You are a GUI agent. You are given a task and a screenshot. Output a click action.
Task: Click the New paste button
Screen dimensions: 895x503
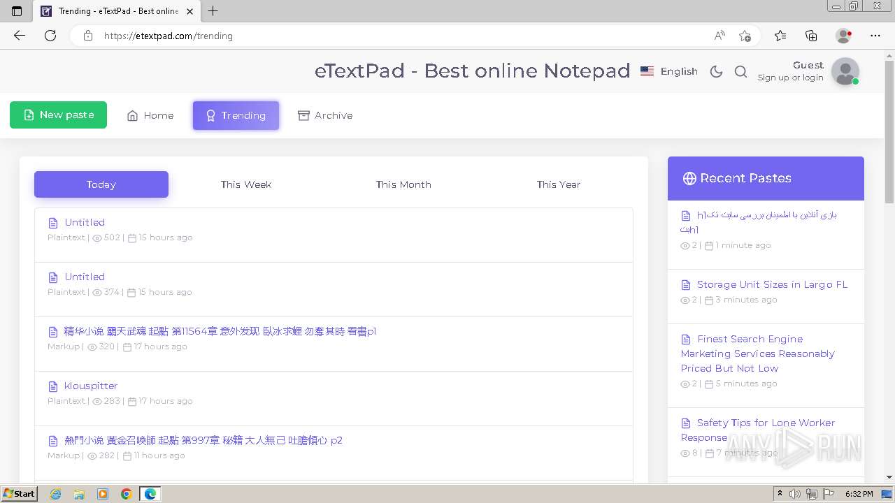[x=58, y=115]
